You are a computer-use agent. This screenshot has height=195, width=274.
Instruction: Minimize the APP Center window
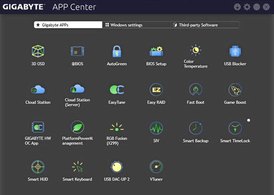(x=257, y=7)
